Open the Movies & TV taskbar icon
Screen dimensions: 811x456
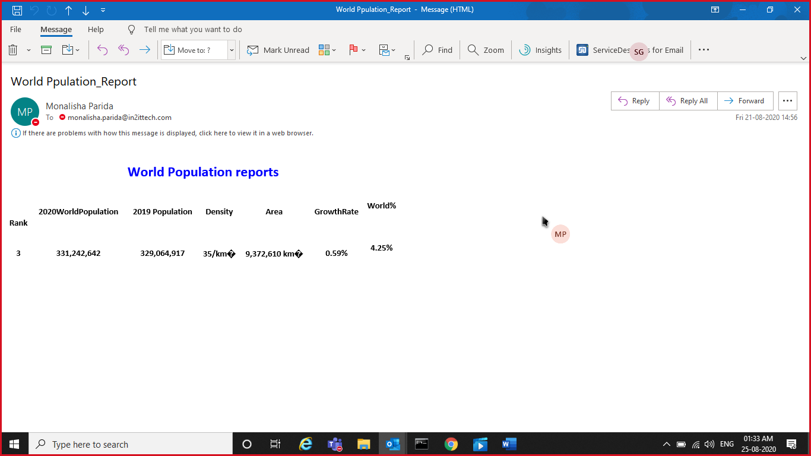tap(480, 444)
